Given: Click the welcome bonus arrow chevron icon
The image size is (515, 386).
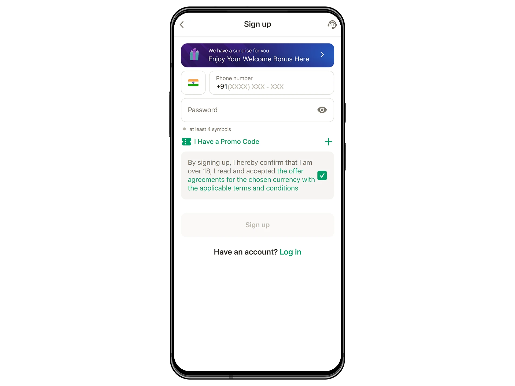Looking at the screenshot, I should click(323, 55).
